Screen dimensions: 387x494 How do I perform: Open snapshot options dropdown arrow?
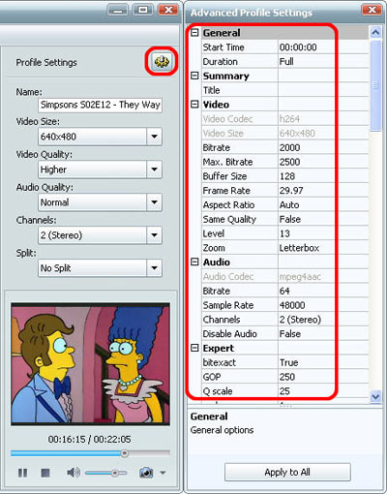coord(163,473)
